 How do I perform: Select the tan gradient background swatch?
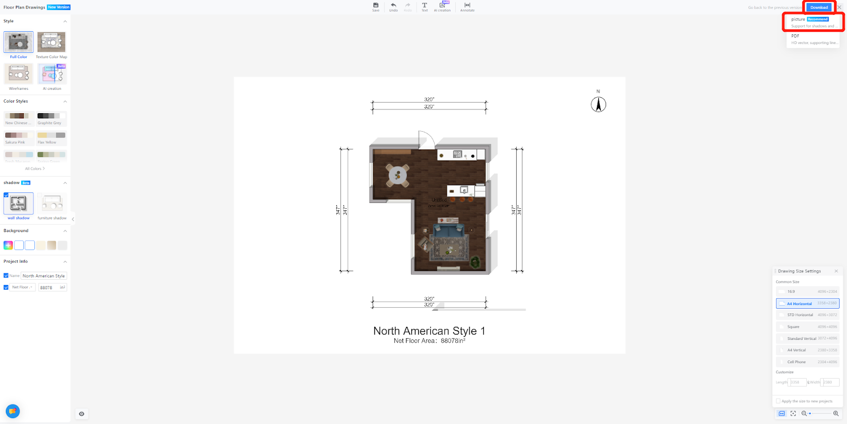[x=51, y=245]
